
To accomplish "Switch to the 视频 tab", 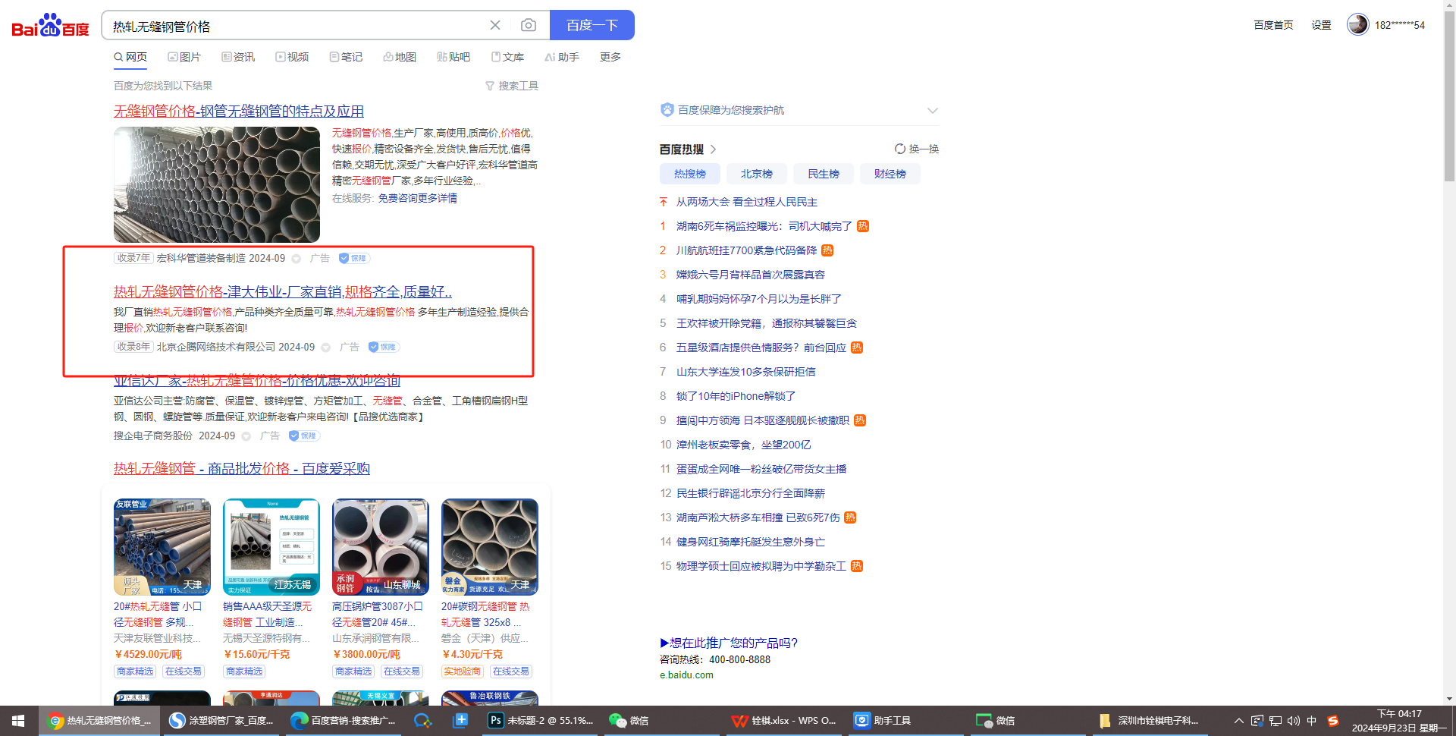I will [292, 57].
